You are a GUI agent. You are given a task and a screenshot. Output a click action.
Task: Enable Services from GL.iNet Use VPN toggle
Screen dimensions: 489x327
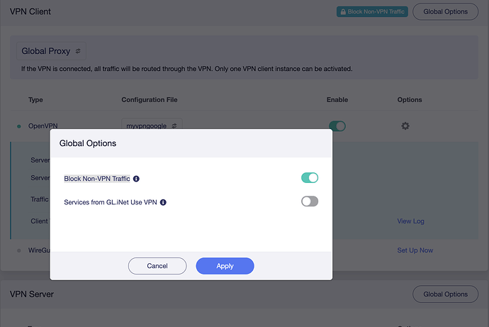pos(310,201)
